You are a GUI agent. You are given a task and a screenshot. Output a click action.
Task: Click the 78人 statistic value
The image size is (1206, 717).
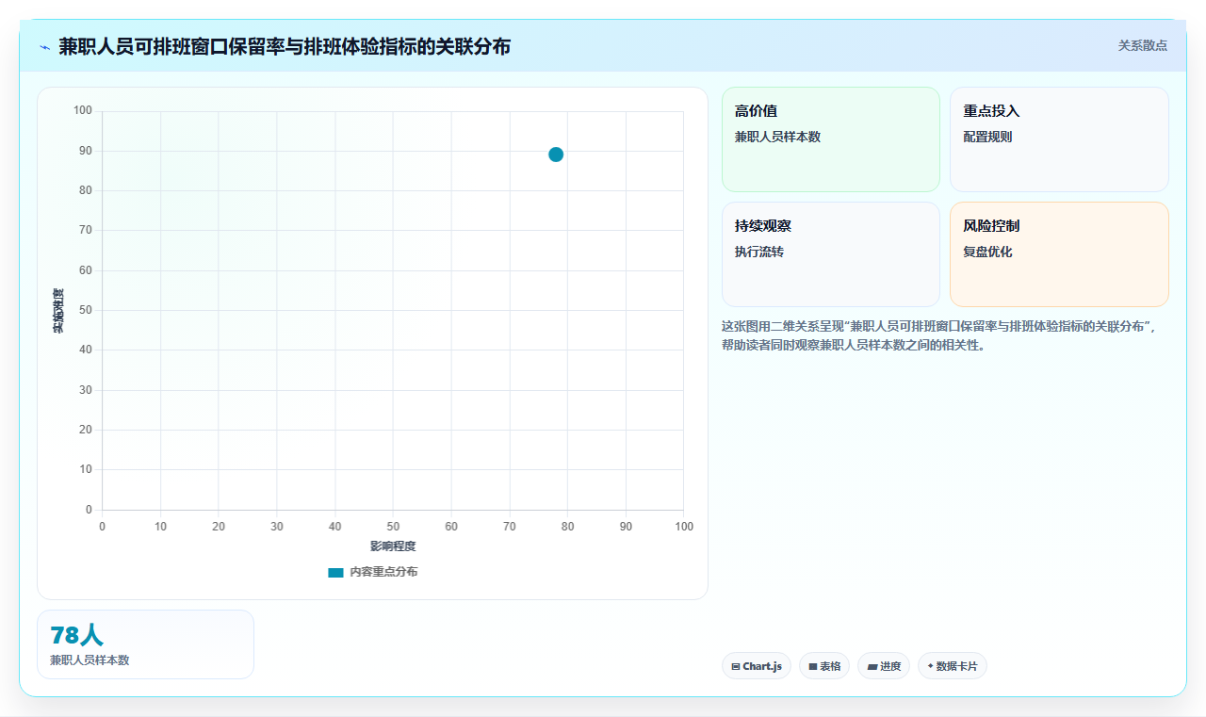(76, 636)
